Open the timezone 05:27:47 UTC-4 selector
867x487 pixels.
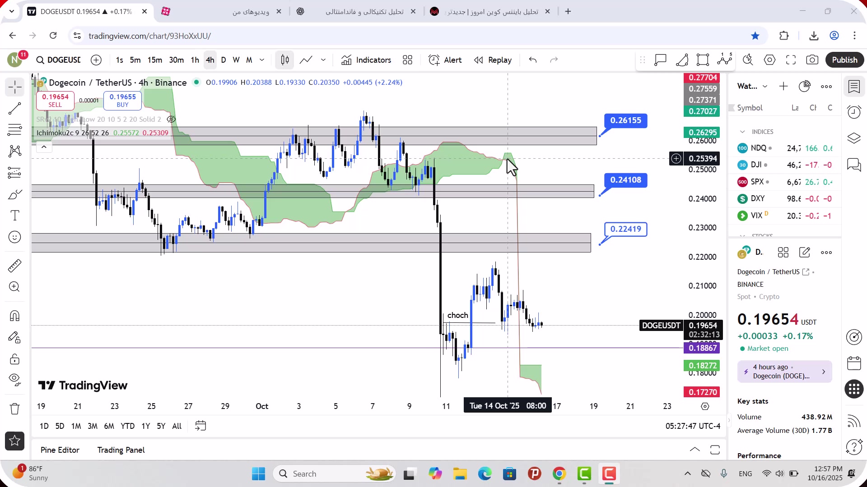click(693, 426)
